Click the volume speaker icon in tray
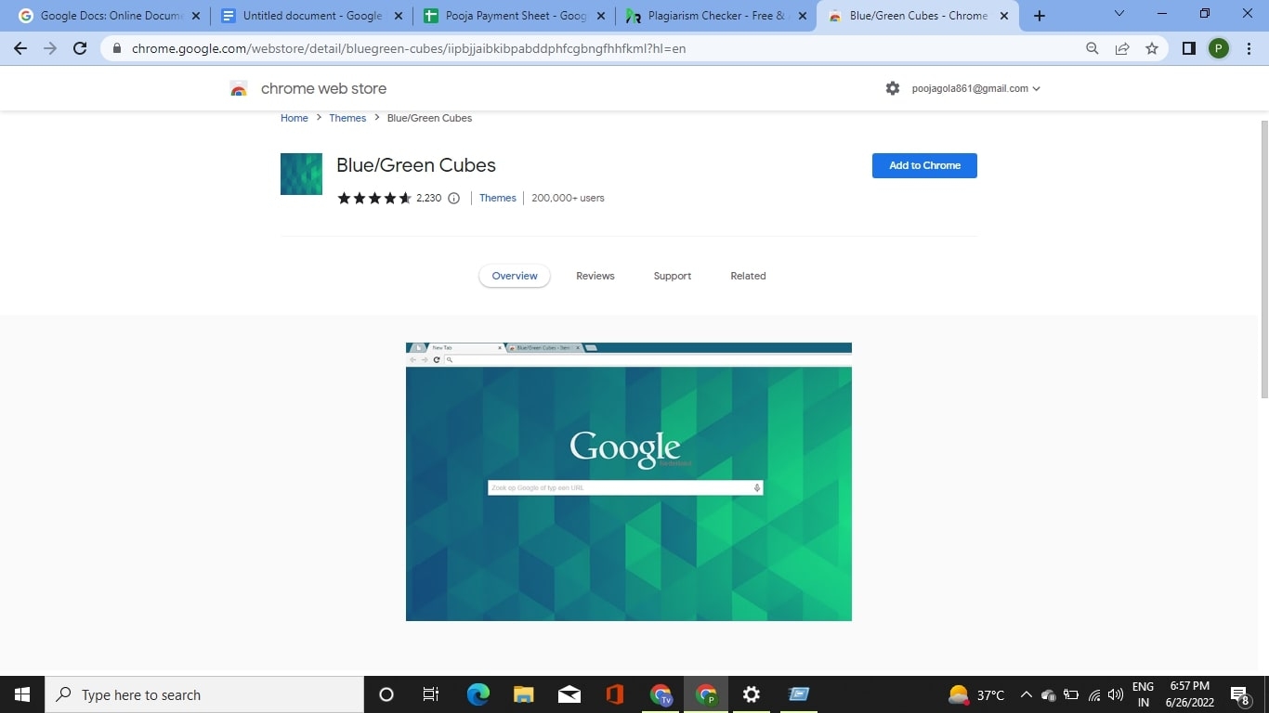1269x713 pixels. click(x=1116, y=694)
